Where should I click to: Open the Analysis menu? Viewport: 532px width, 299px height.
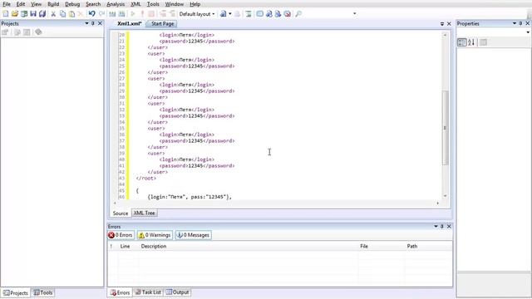116,4
